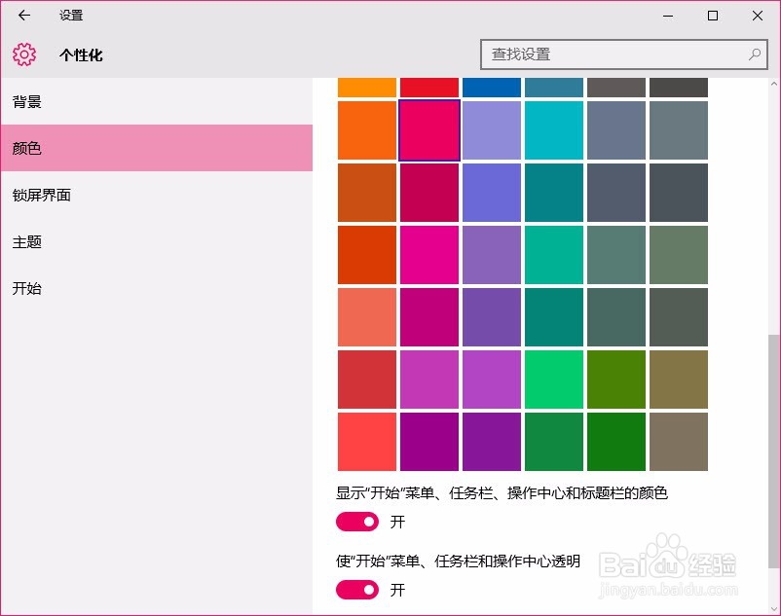
Task: Open the 背景 settings page
Action: click(x=157, y=102)
